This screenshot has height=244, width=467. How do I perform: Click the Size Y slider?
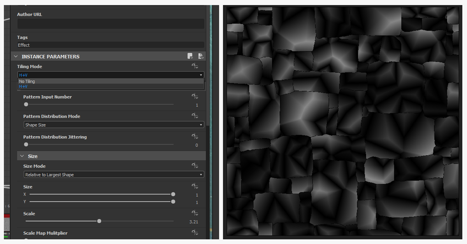(102, 202)
